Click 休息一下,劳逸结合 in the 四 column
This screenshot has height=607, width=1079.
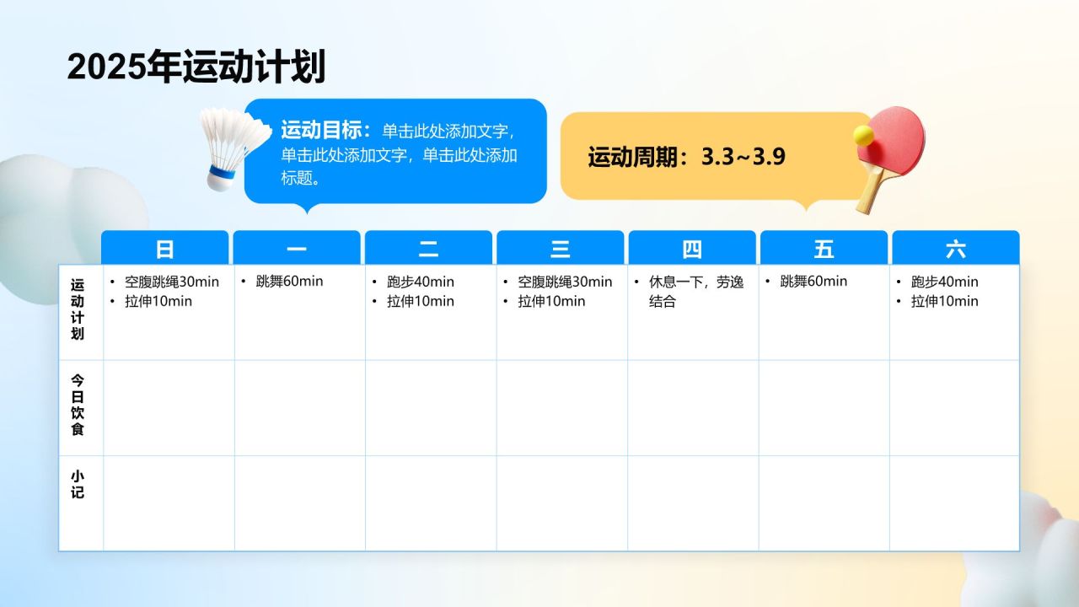[x=696, y=292]
